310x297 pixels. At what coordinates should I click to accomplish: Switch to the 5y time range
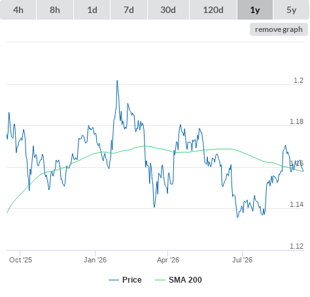[x=292, y=10]
